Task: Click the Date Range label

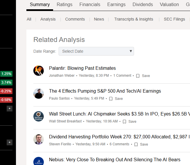Action: click(45, 51)
